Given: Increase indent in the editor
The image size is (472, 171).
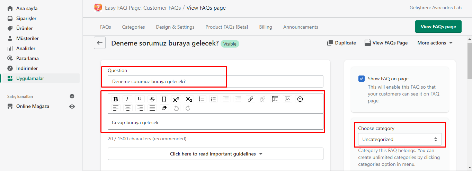Looking at the screenshot, I should [226, 99].
